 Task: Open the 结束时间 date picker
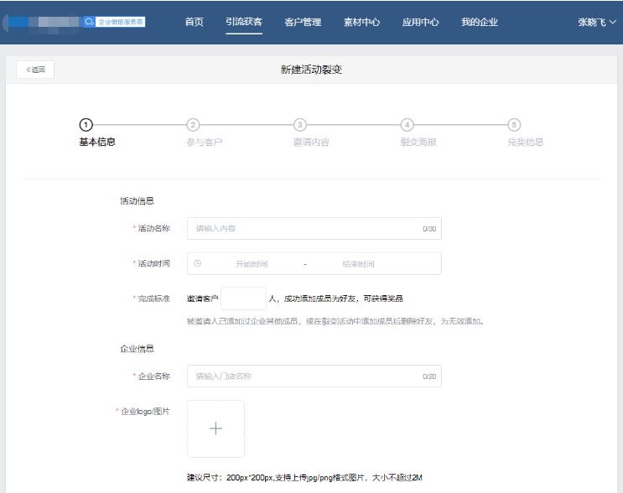tap(358, 264)
